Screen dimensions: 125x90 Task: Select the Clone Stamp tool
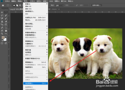(x=2, y=21)
